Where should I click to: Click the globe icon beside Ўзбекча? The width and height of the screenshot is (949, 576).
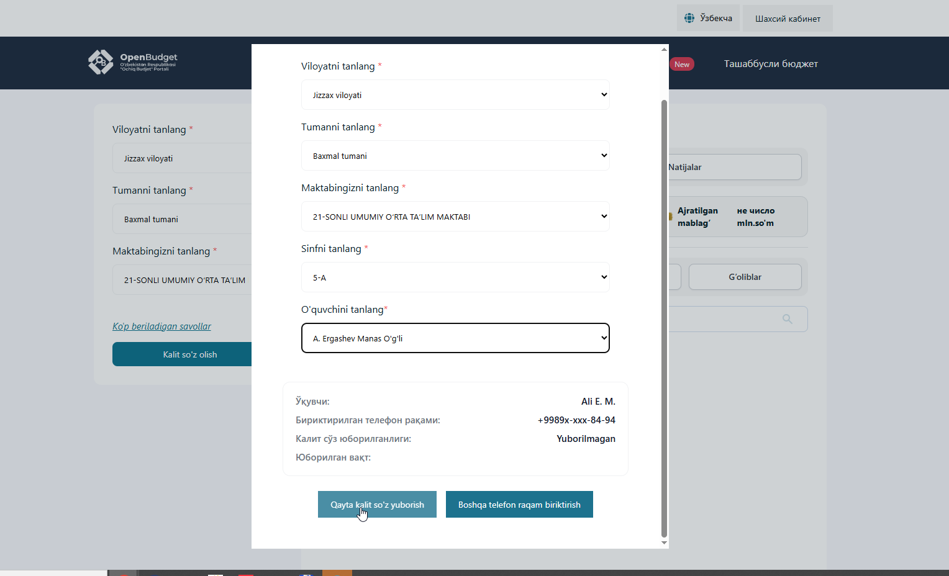click(x=689, y=18)
